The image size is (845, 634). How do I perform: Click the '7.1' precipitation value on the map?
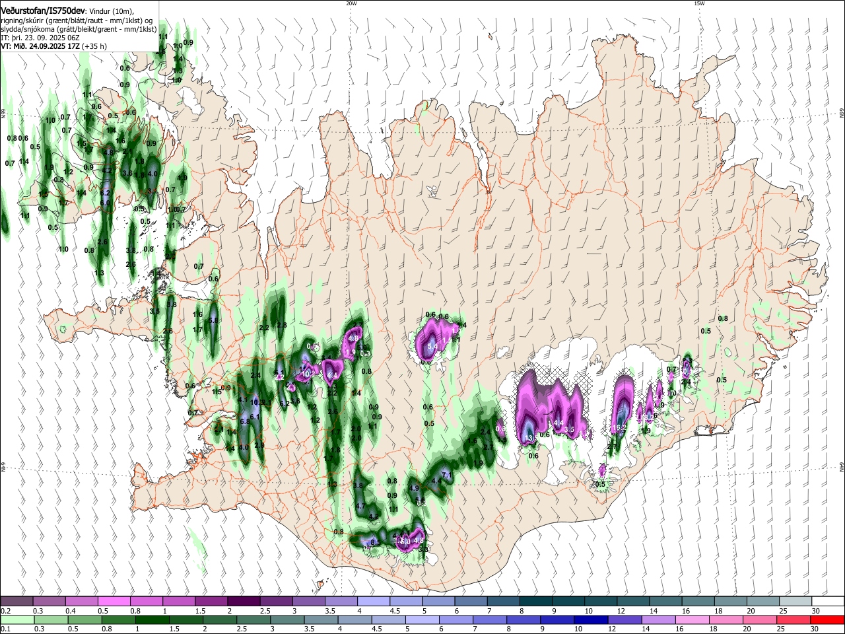tap(446, 475)
